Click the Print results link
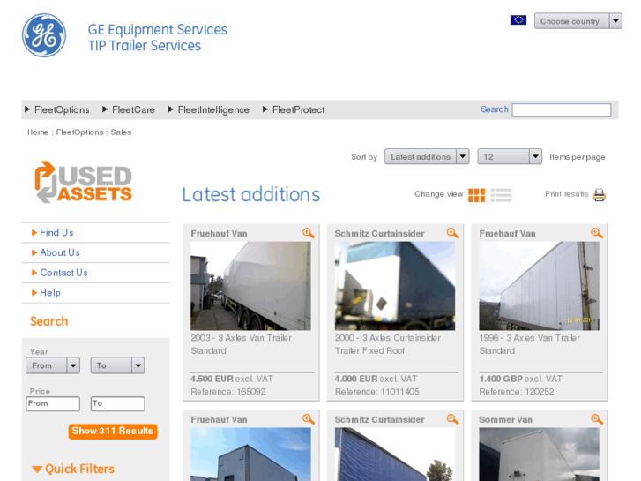The height and width of the screenshot is (481, 641). (x=566, y=194)
